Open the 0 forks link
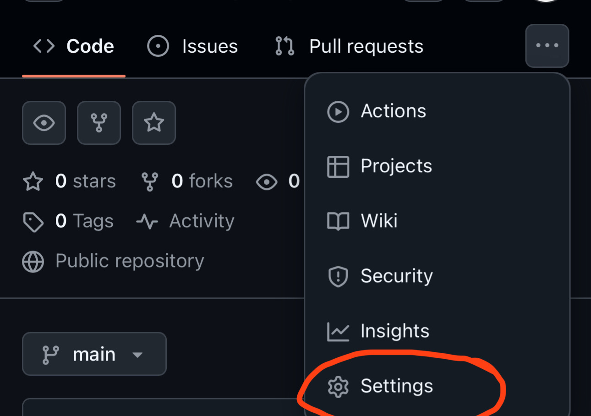This screenshot has height=416, width=591. point(186,181)
